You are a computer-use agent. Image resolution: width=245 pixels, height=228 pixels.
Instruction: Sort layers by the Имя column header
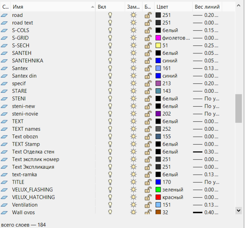(52, 7)
